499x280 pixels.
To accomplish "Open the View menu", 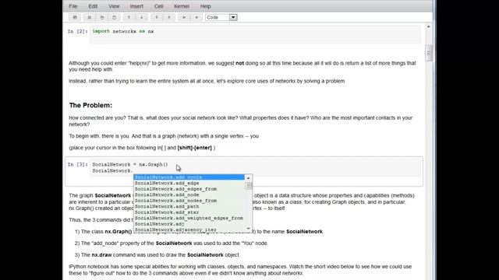I will click(x=114, y=6).
